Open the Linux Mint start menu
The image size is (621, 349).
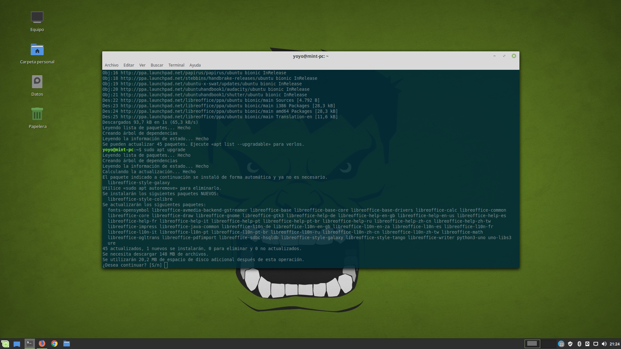(x=5, y=344)
